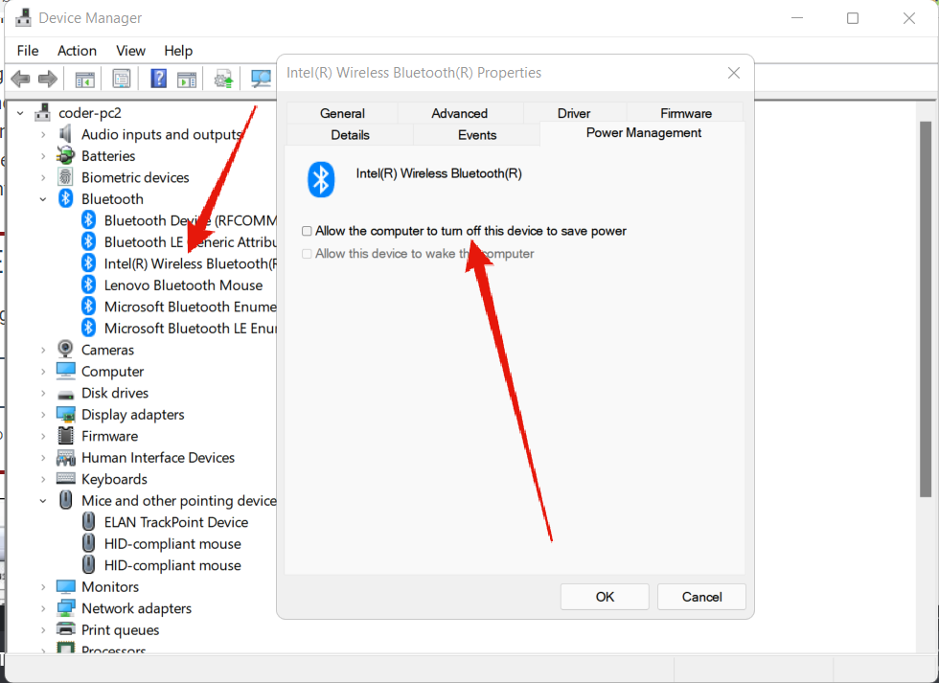Open the View menu

tap(130, 51)
